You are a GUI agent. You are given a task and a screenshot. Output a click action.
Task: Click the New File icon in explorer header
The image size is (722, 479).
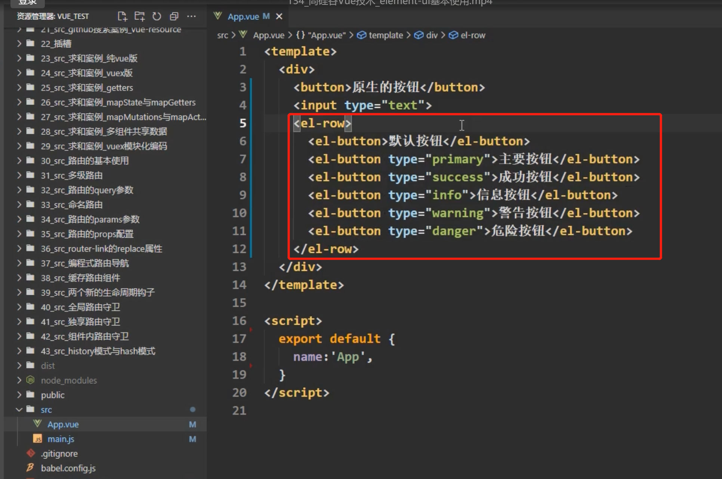[x=122, y=16]
